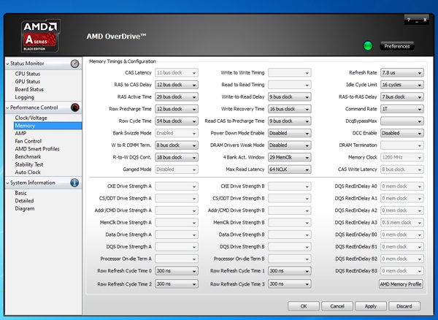Open W to R DIMM Term. dropdown
This screenshot has height=320, width=438.
pos(177,145)
